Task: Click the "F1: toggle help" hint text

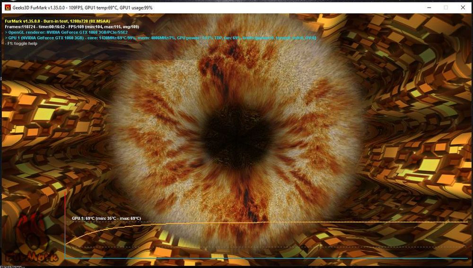Action: pyautogui.click(x=21, y=43)
